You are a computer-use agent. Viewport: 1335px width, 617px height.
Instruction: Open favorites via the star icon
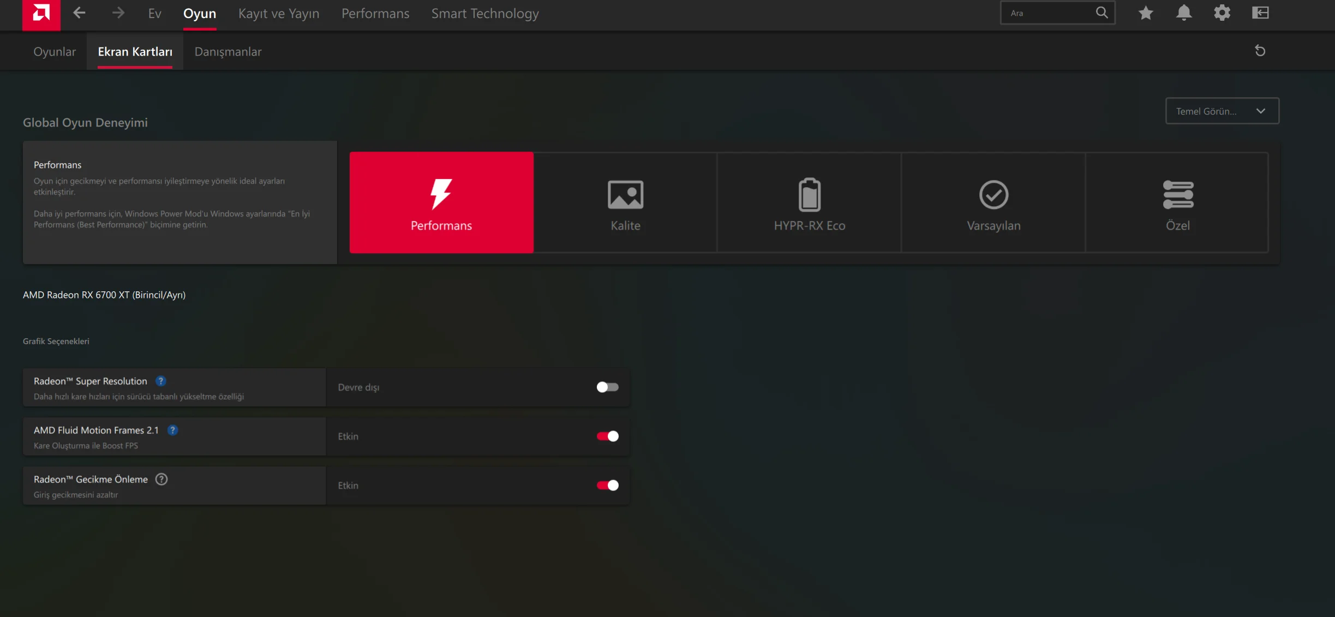(1146, 13)
